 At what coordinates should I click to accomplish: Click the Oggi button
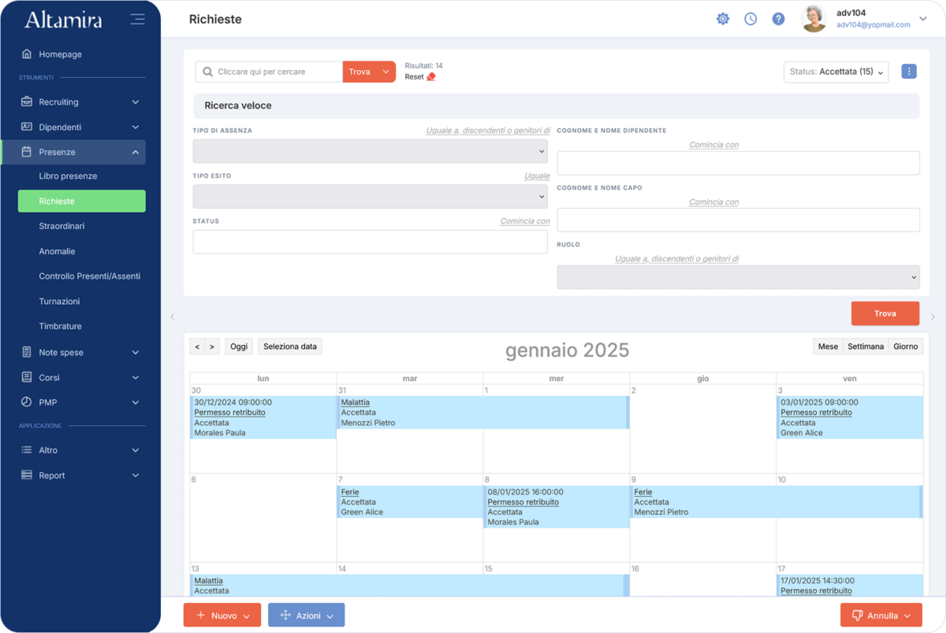click(239, 346)
